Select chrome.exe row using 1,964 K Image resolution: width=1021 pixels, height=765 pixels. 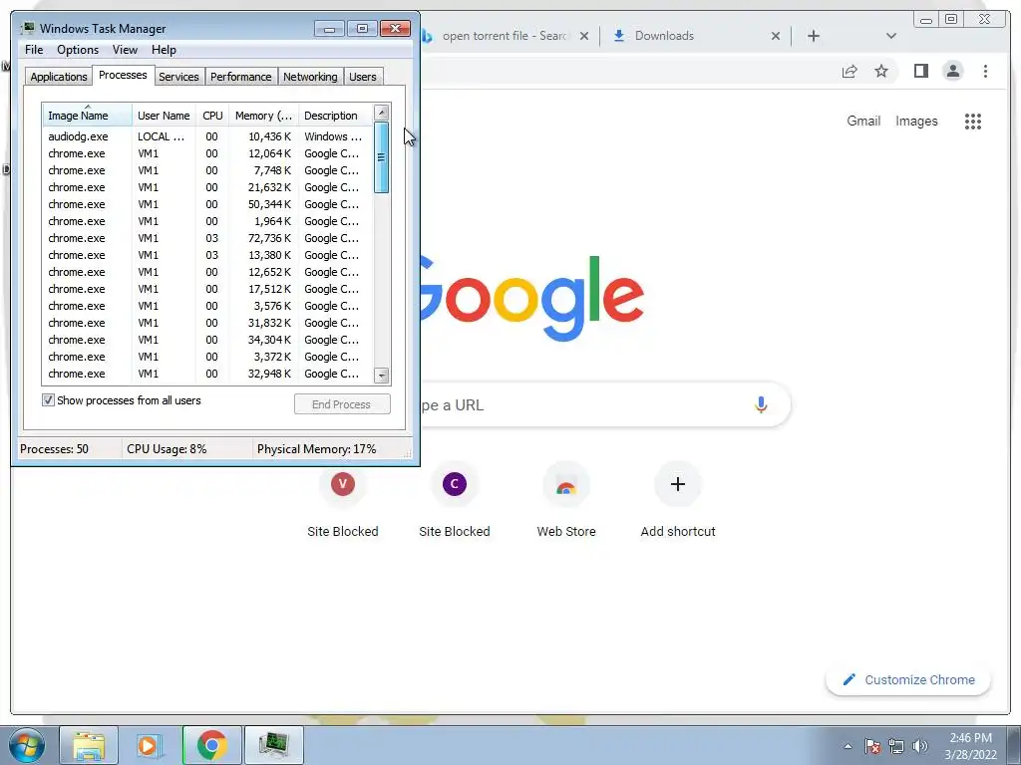(x=208, y=221)
